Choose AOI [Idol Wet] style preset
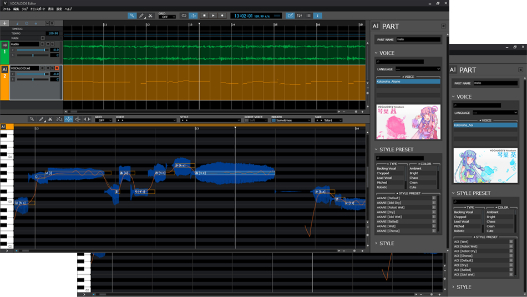Image resolution: width=527 pixels, height=297 pixels. coord(482,275)
